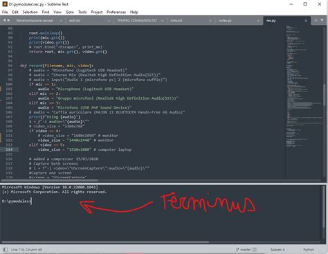The image size is (328, 254).
Task: Switch to the Rendicontazione sociale tab
Action: 35,21
